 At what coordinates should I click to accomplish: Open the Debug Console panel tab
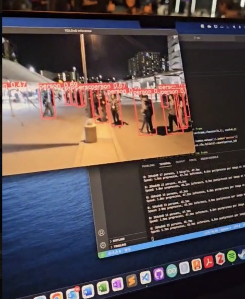(210, 158)
